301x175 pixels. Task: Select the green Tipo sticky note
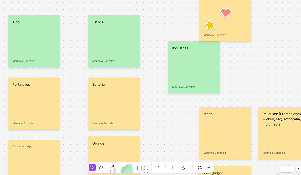pyautogui.click(x=34, y=41)
